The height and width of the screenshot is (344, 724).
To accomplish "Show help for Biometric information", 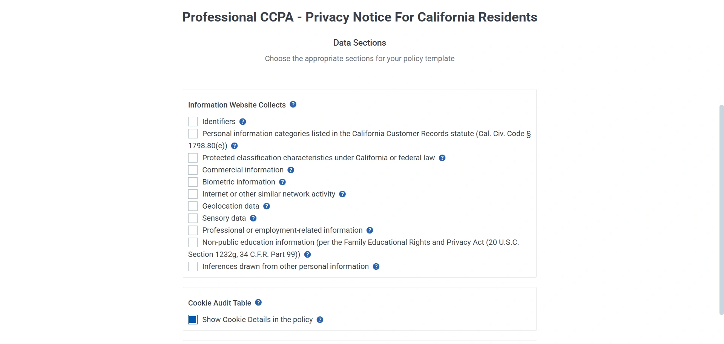I will [x=282, y=182].
